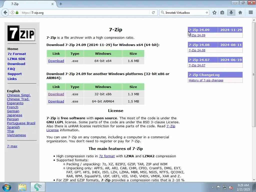Click the page scrollbar up arrow
This screenshot has width=256, height=192.
coord(254,20)
